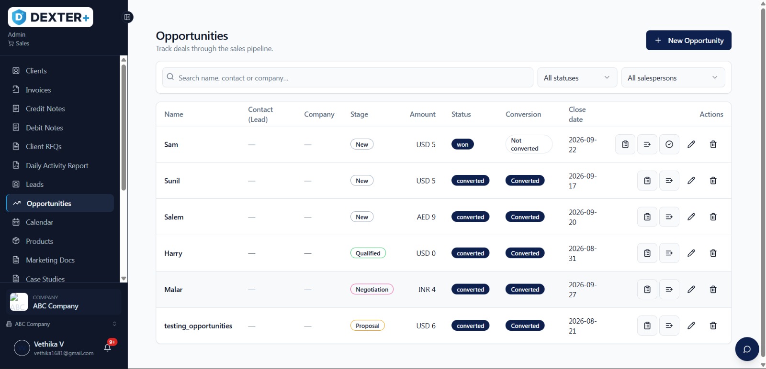Go to Leads in the sidebar
This screenshot has height=369, width=766.
pos(60,184)
